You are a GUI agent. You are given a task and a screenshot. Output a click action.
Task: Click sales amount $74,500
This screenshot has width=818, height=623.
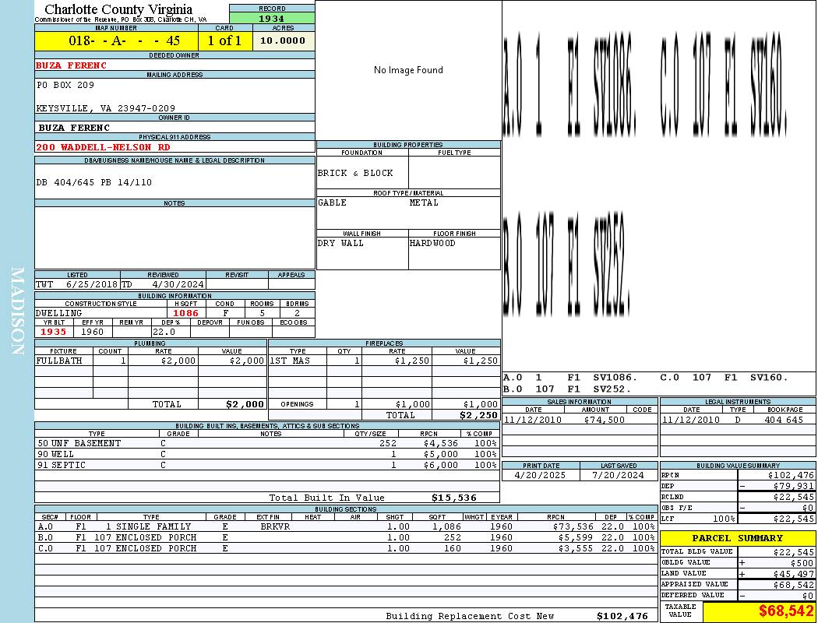pyautogui.click(x=604, y=420)
